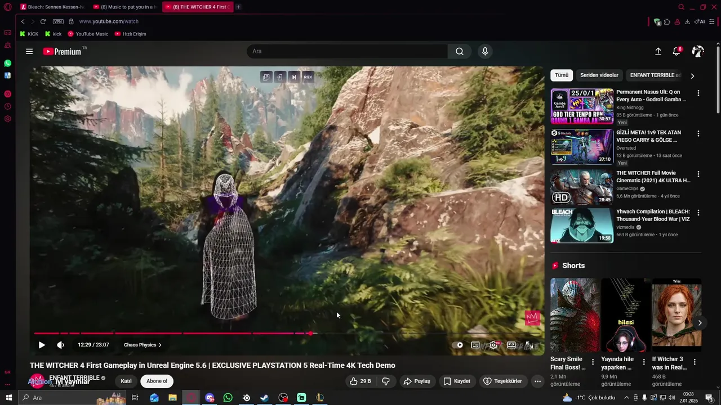Open a new browser tab with plus
The height and width of the screenshot is (405, 721).
point(238,7)
